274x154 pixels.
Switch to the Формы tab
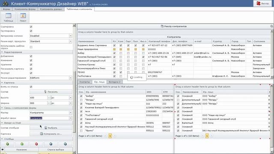point(6,9)
